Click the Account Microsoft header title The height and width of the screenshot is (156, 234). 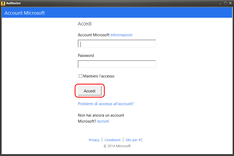click(25, 13)
